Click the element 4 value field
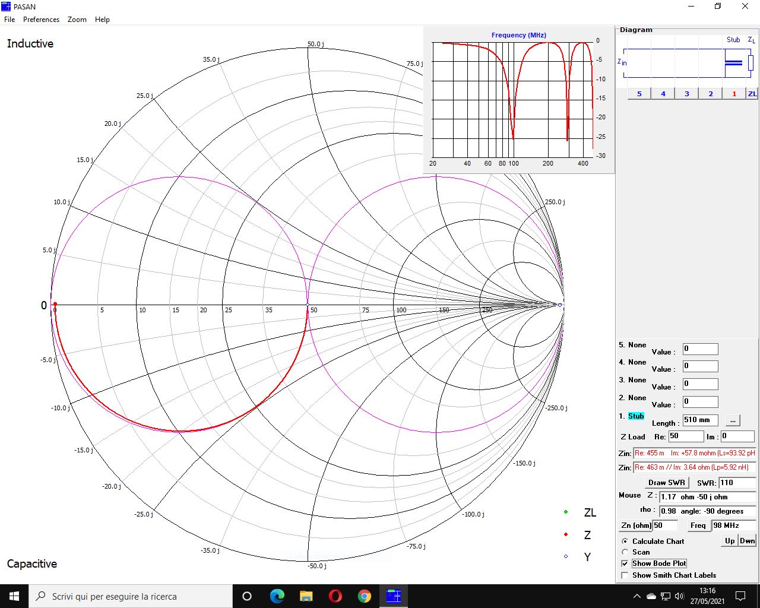Viewport: 760px width, 608px height. point(700,366)
